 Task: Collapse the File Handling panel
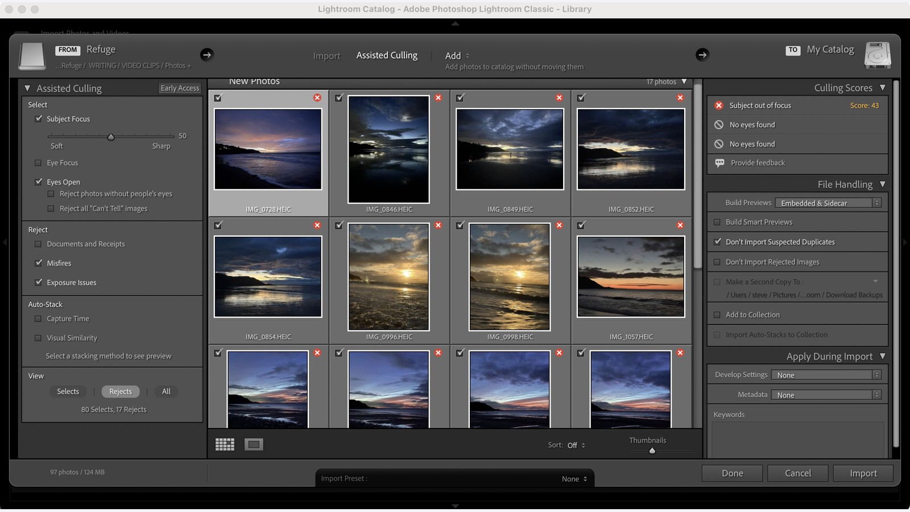click(x=882, y=184)
